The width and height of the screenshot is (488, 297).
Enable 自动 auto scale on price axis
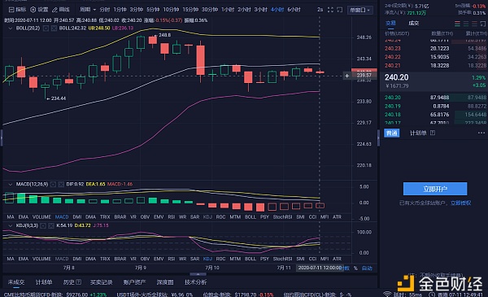pyautogui.click(x=367, y=268)
